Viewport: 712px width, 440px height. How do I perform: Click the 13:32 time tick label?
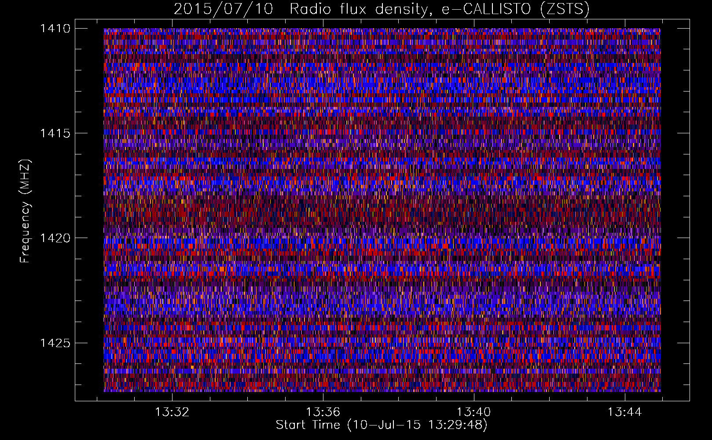click(172, 412)
